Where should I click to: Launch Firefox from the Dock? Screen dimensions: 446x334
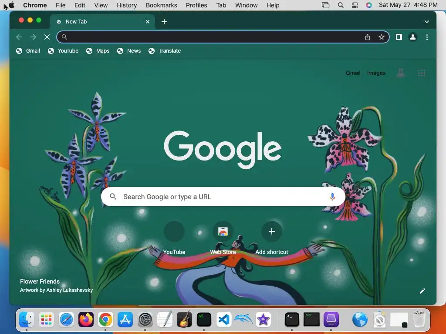(86, 320)
